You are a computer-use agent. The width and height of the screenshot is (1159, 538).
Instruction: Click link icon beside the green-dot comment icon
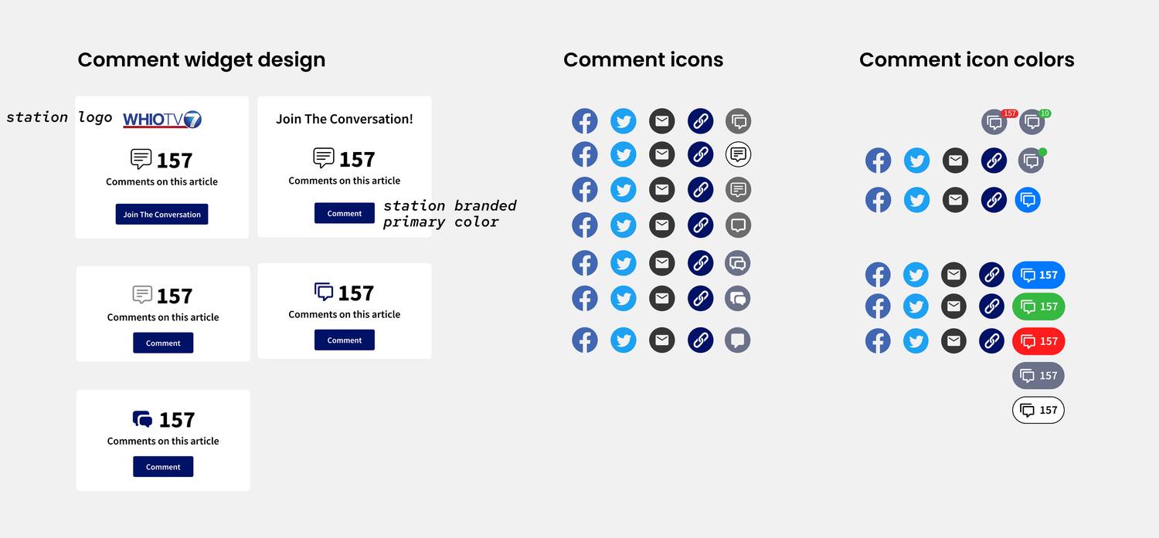click(x=994, y=161)
